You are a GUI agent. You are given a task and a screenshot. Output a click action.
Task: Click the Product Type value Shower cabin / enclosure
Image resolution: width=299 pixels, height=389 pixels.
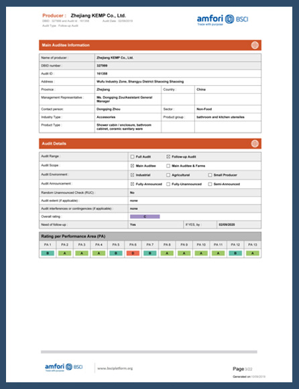pos(124,127)
